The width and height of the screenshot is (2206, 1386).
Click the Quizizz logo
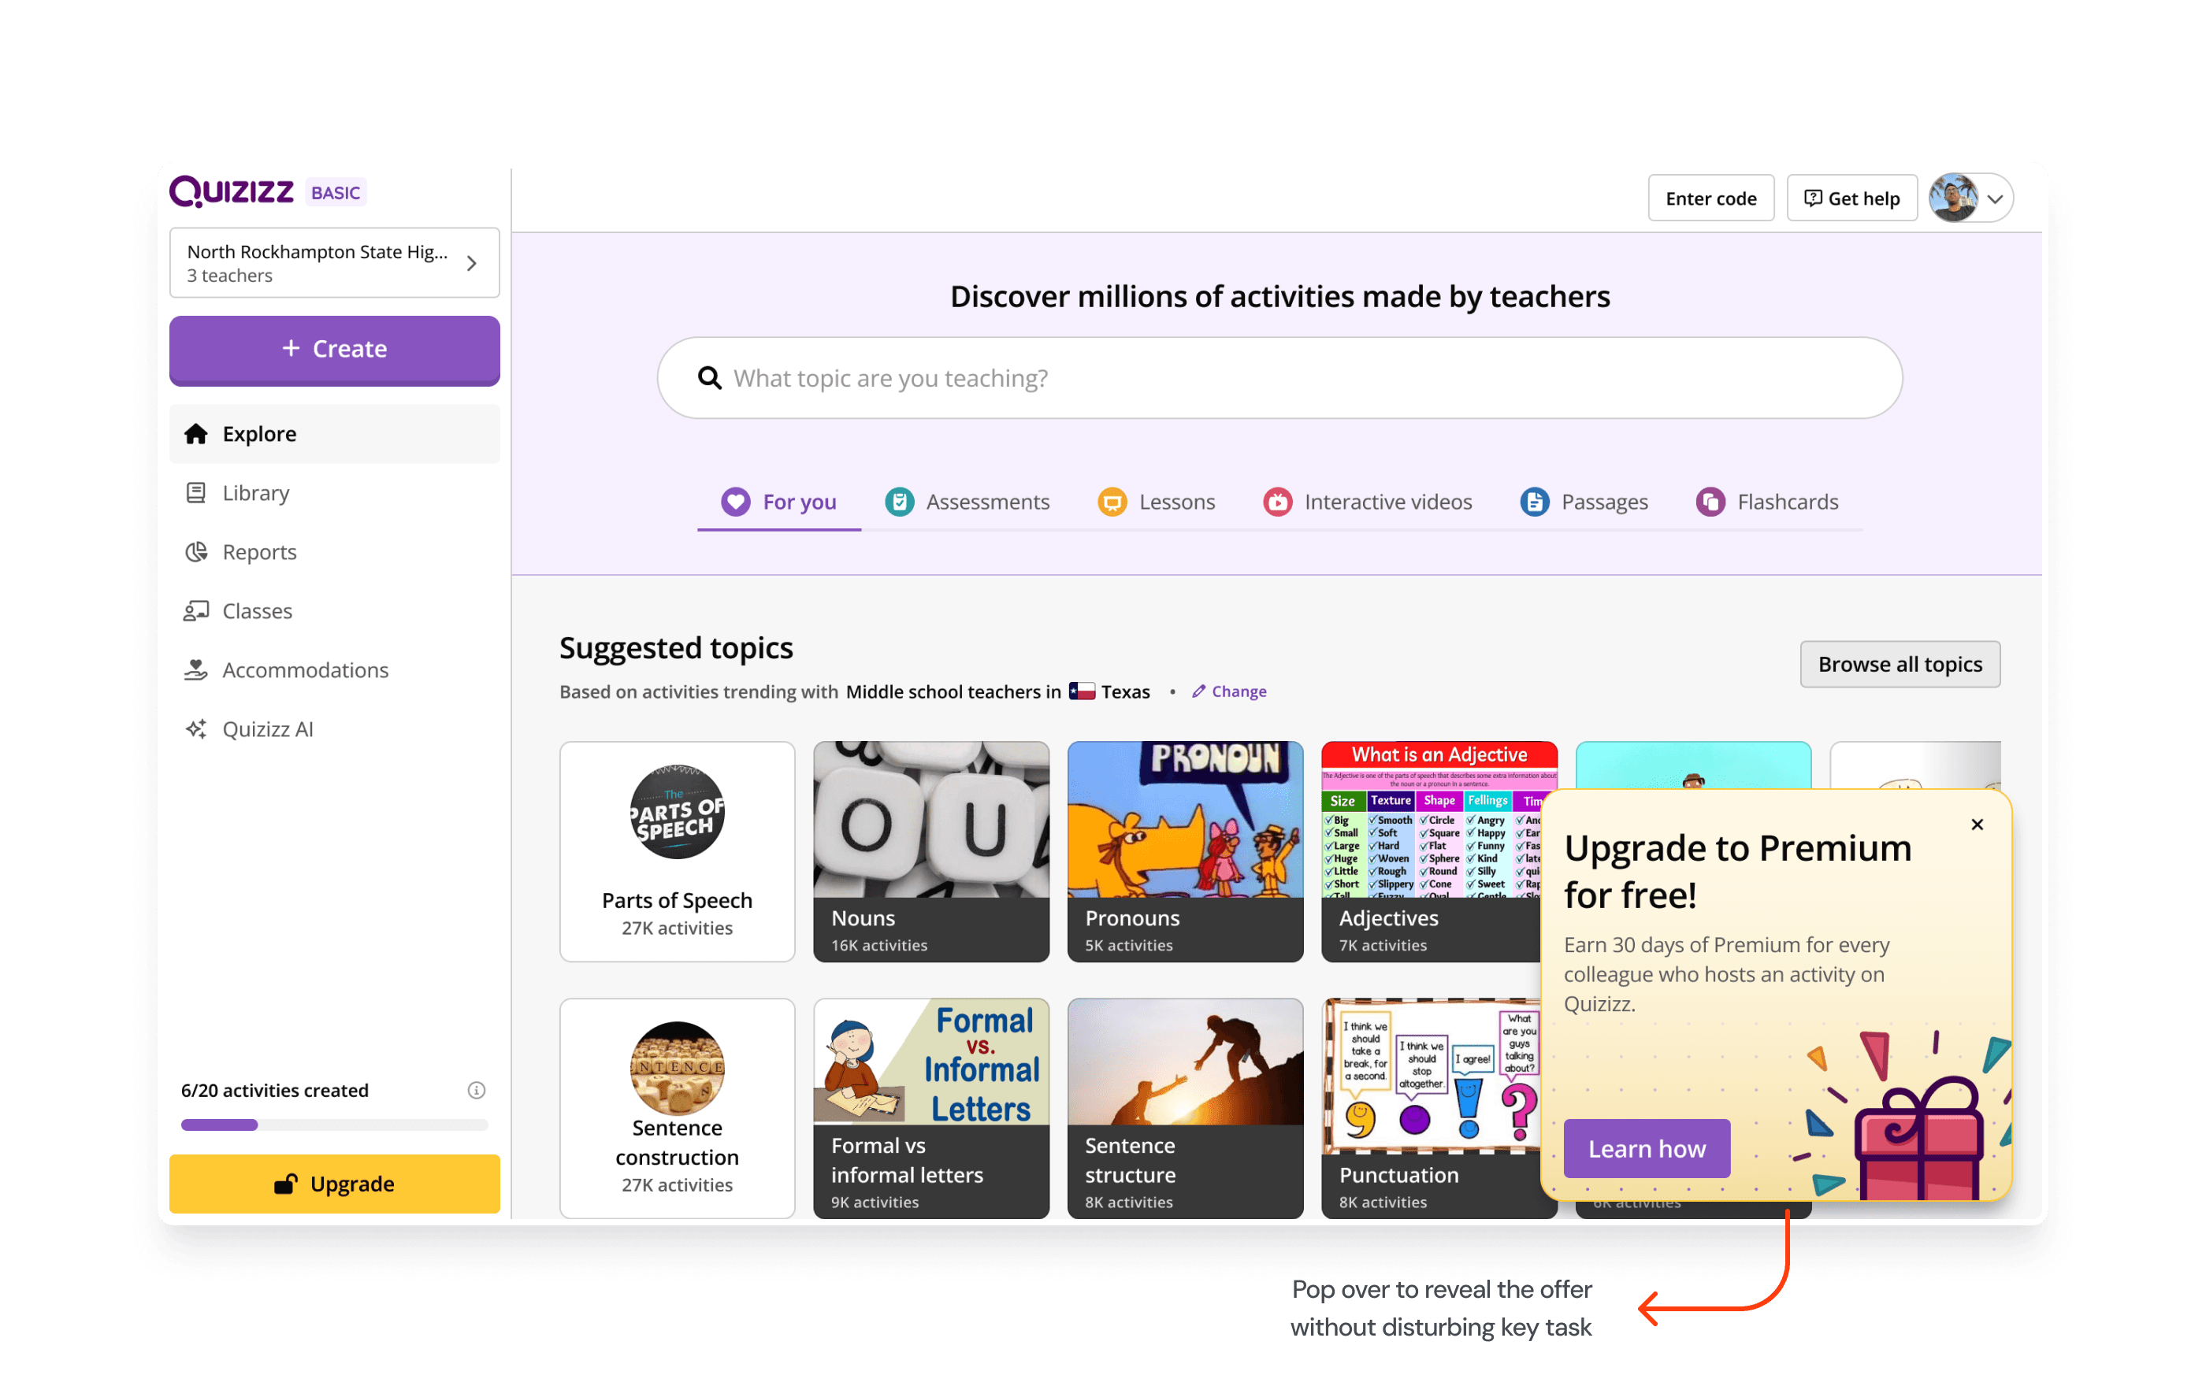[x=232, y=192]
